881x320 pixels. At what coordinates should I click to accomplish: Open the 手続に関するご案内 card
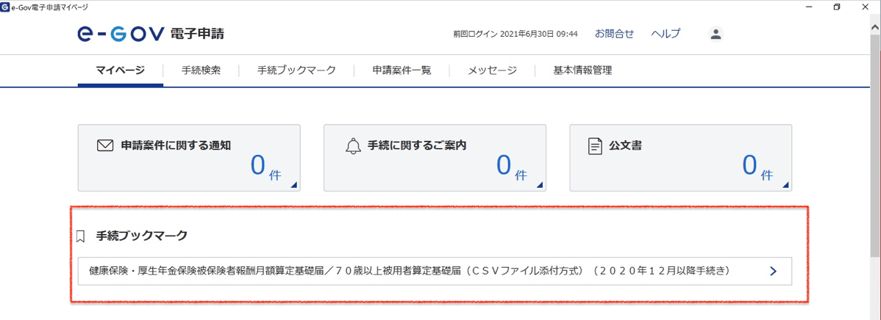pyautogui.click(x=435, y=158)
